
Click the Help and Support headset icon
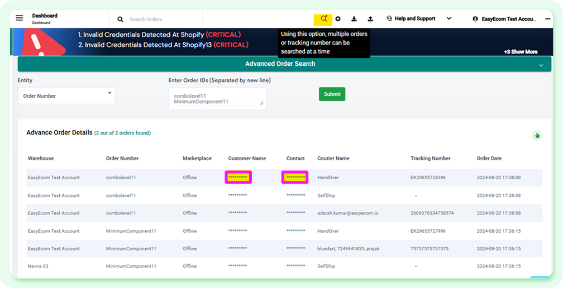[389, 18]
